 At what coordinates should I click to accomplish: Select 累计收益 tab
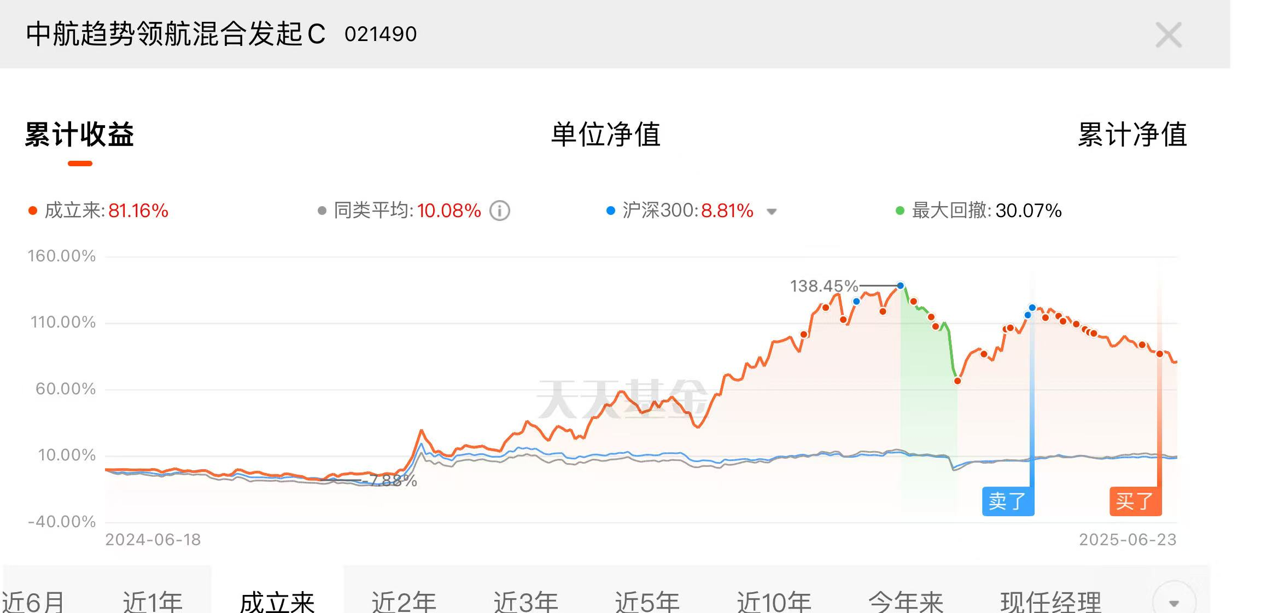[80, 135]
